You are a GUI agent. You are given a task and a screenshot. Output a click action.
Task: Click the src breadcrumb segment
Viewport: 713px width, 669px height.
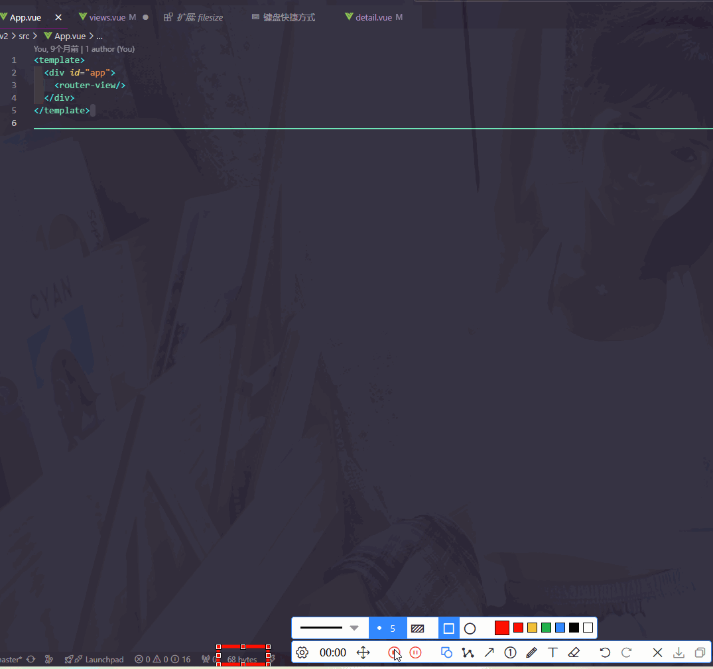click(x=24, y=36)
